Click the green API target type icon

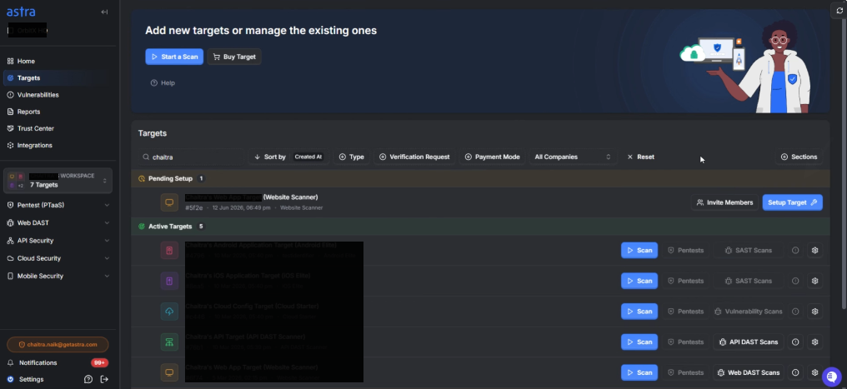[x=169, y=342]
